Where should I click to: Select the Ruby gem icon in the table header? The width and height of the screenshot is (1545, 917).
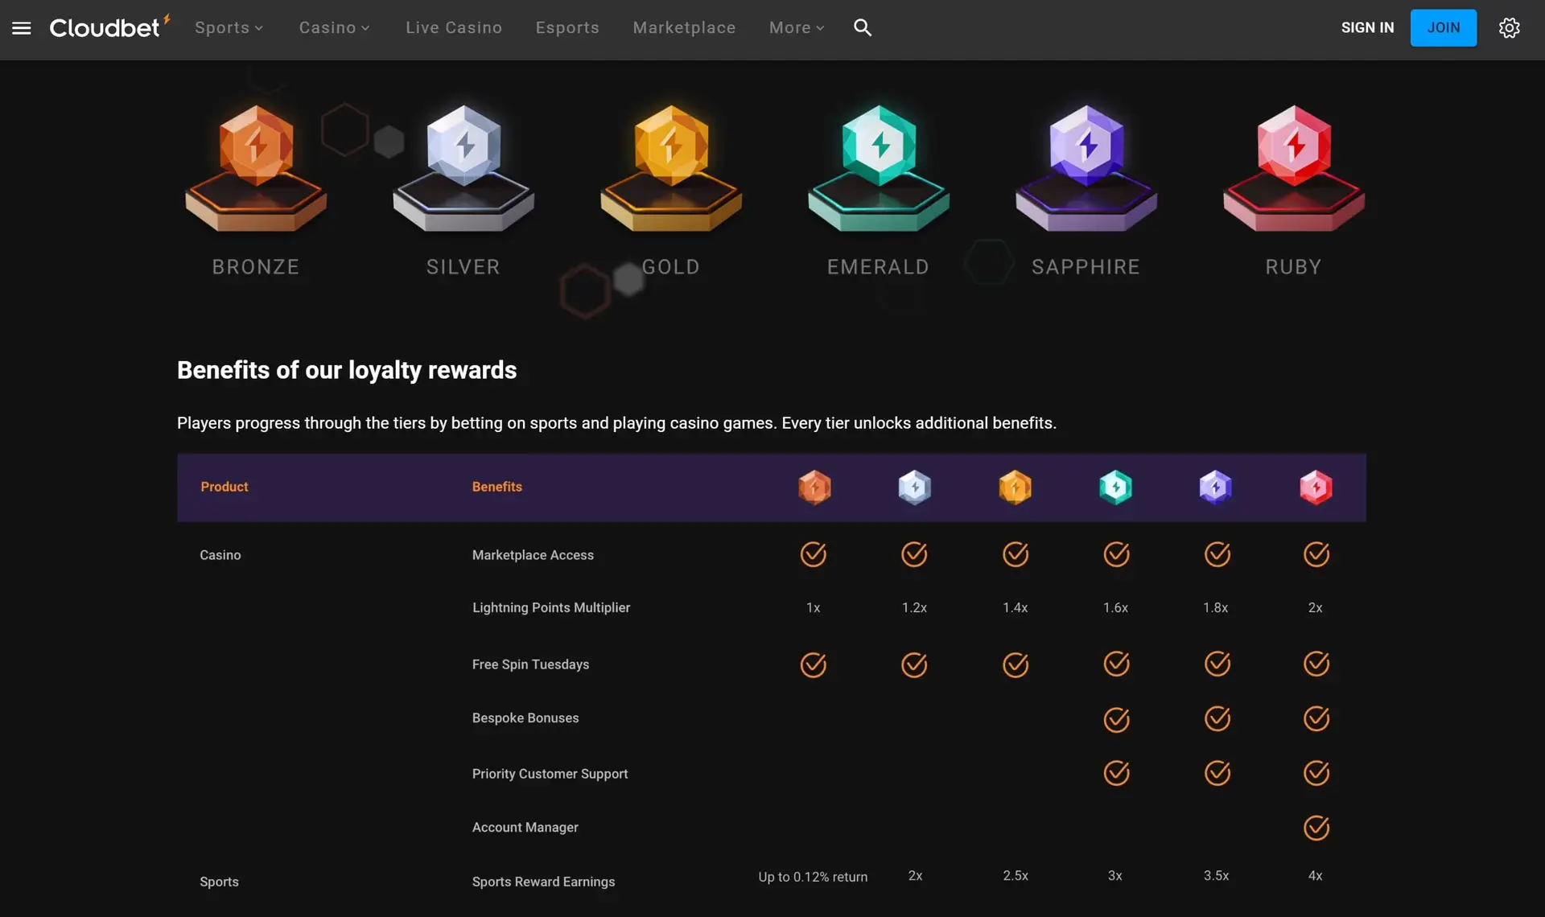(1316, 487)
